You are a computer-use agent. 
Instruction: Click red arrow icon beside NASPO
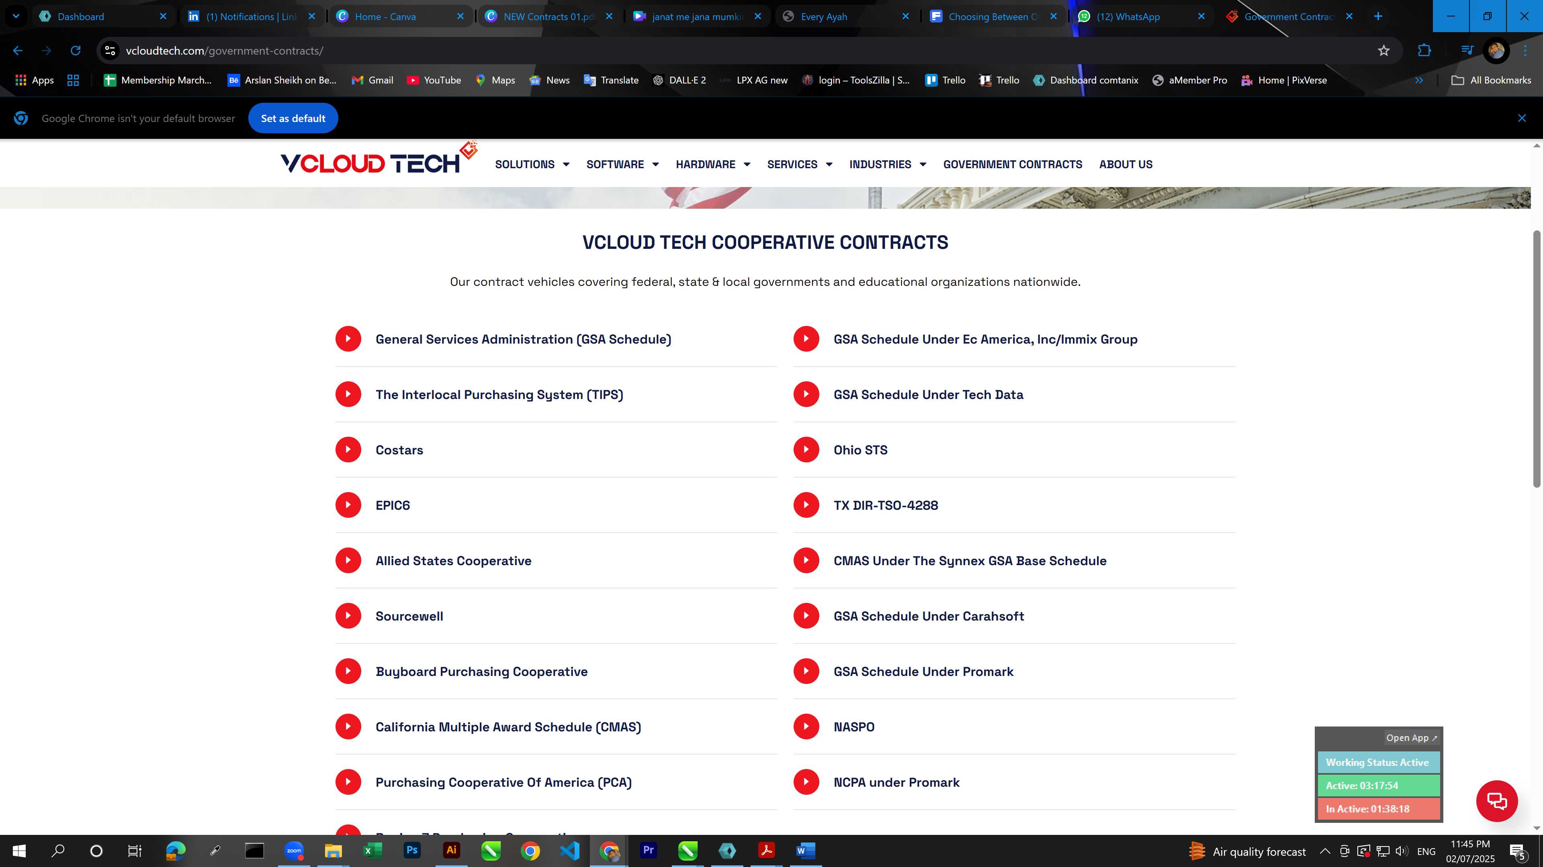coord(806,727)
